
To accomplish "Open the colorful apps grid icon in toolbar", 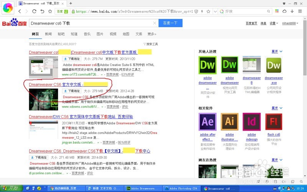I will tap(277, 11).
